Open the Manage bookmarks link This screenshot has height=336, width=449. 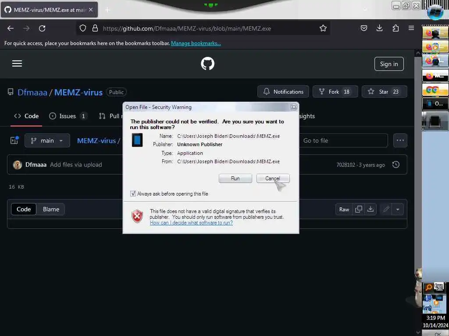click(x=196, y=43)
